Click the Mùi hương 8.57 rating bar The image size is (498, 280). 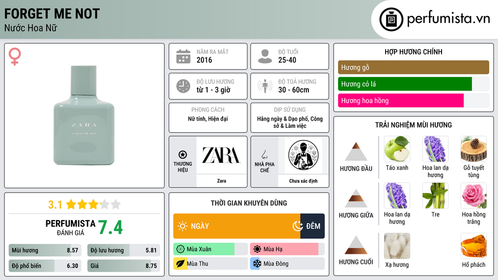[45, 250]
